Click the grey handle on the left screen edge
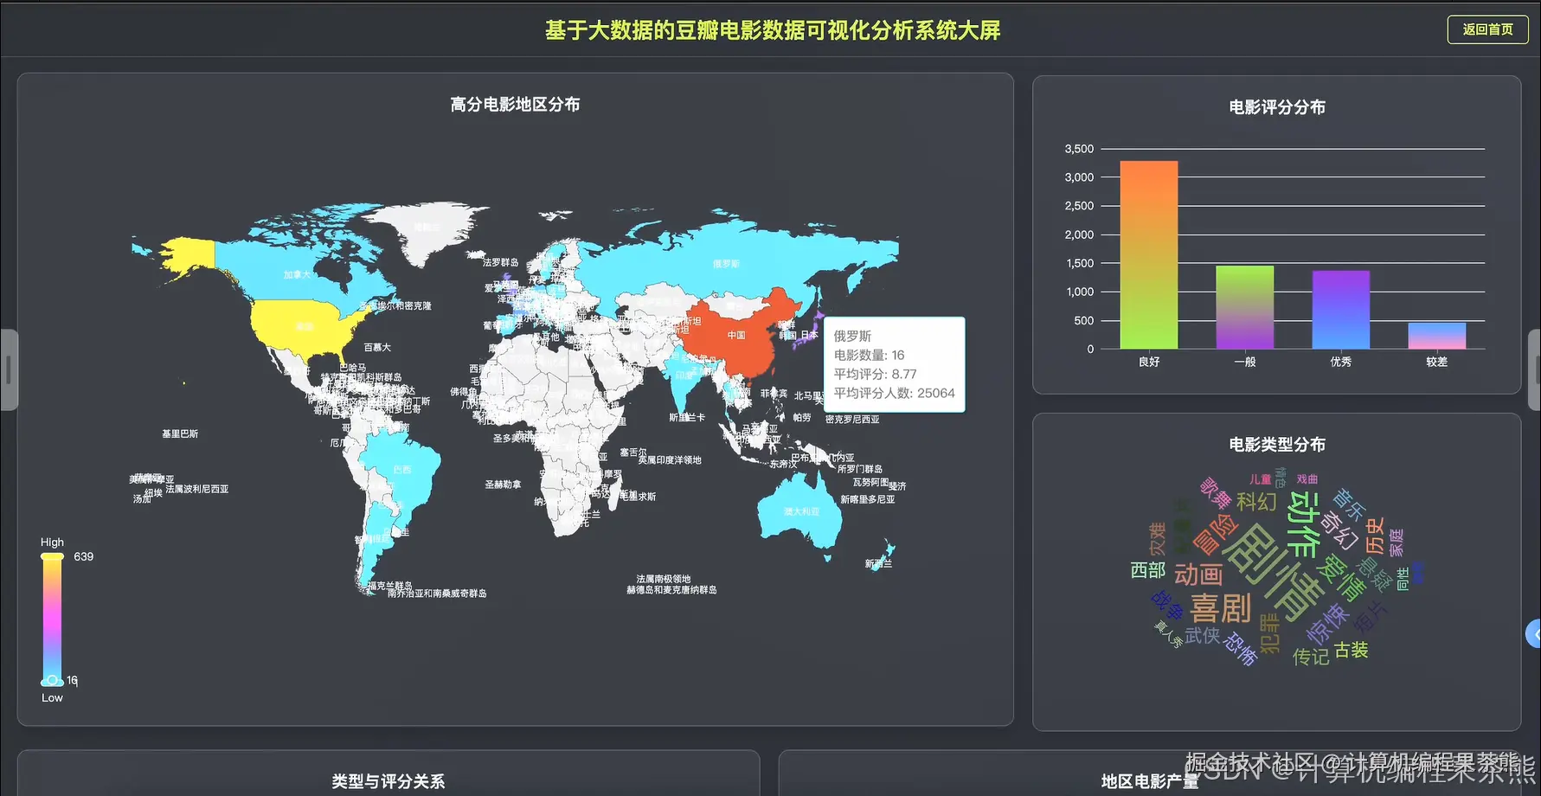The height and width of the screenshot is (796, 1541). click(9, 369)
